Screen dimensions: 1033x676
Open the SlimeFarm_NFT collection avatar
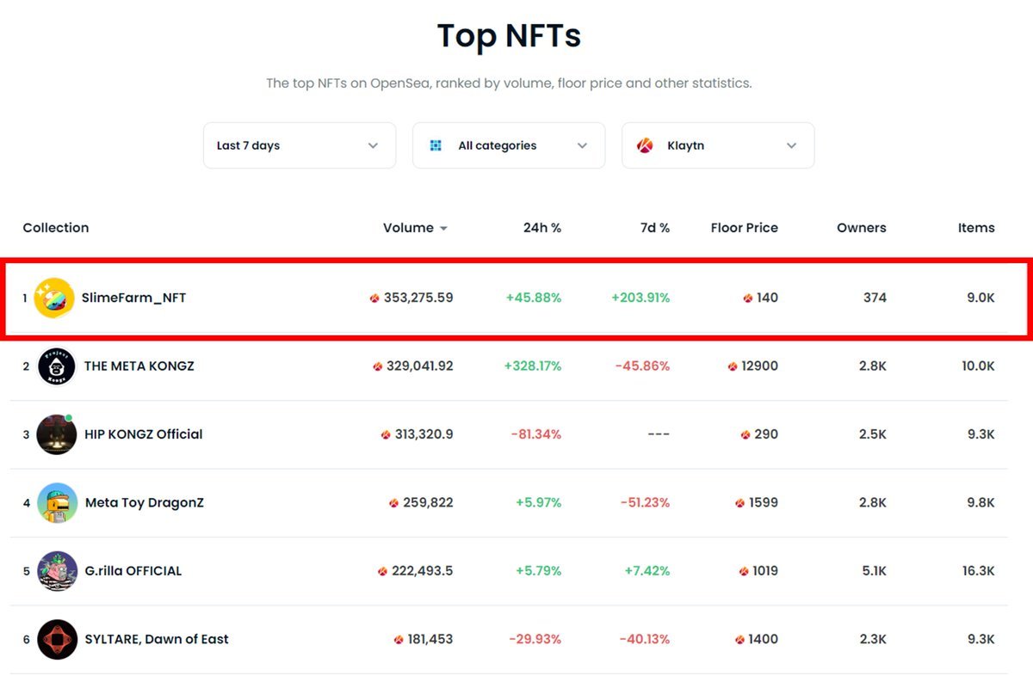tap(54, 298)
